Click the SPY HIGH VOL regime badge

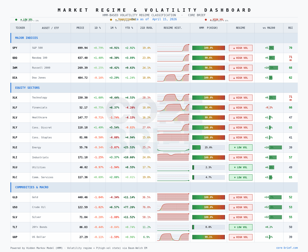[240, 48]
